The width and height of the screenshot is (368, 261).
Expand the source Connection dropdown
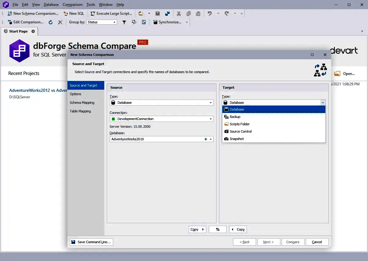tap(211, 119)
